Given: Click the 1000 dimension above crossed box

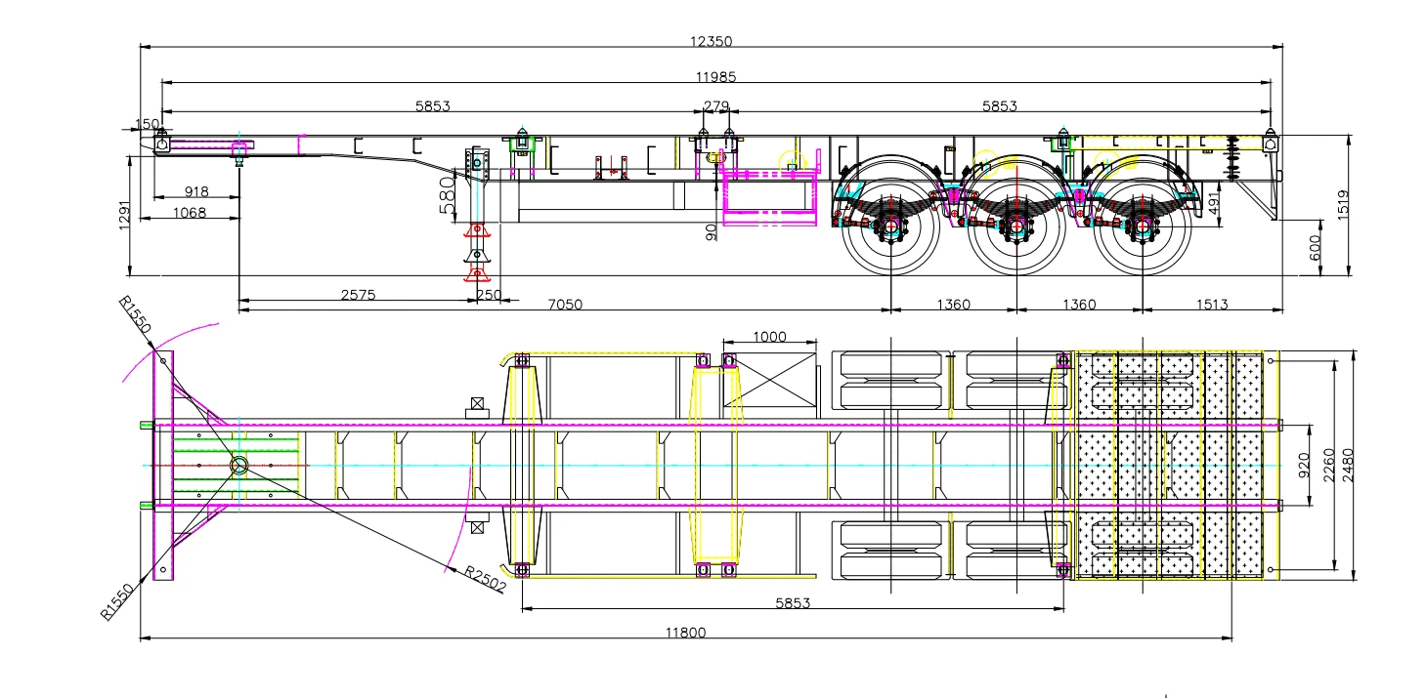Looking at the screenshot, I should [769, 337].
